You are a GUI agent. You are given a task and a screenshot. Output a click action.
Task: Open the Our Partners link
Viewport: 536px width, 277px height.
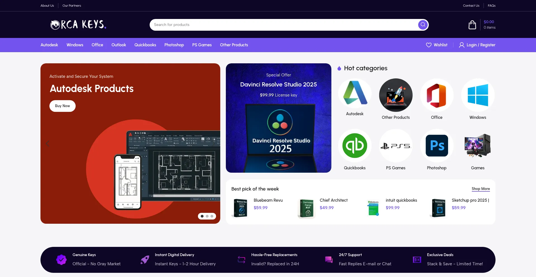[x=72, y=6]
